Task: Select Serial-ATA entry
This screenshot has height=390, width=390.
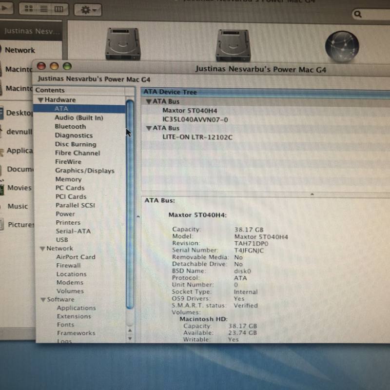Action: click(x=73, y=231)
